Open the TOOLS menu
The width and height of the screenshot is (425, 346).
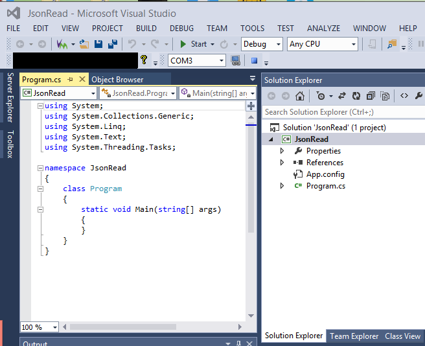pyautogui.click(x=253, y=29)
